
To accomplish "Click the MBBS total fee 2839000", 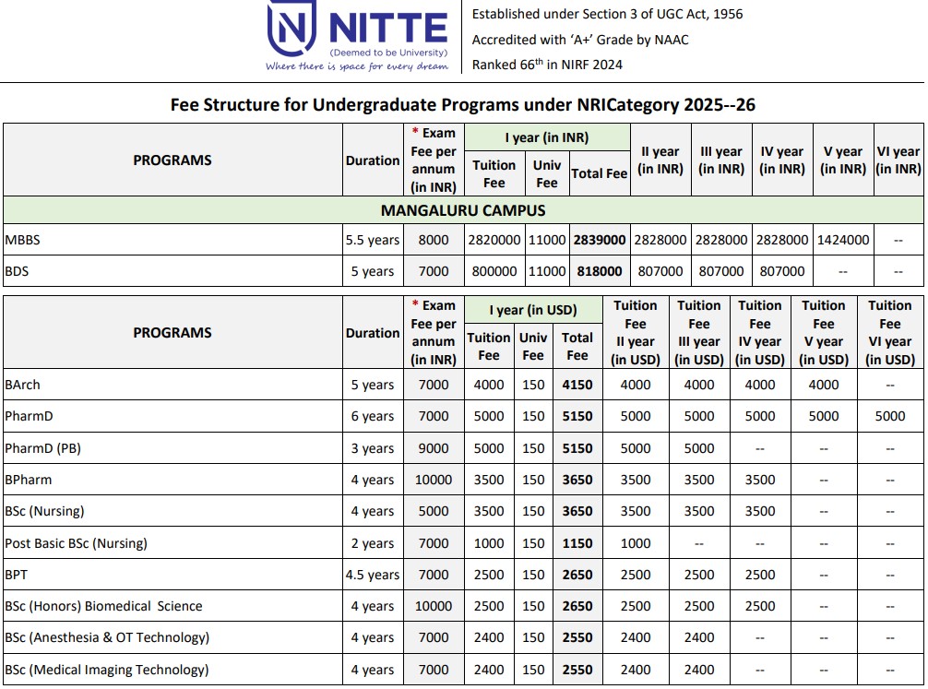I will pos(600,240).
